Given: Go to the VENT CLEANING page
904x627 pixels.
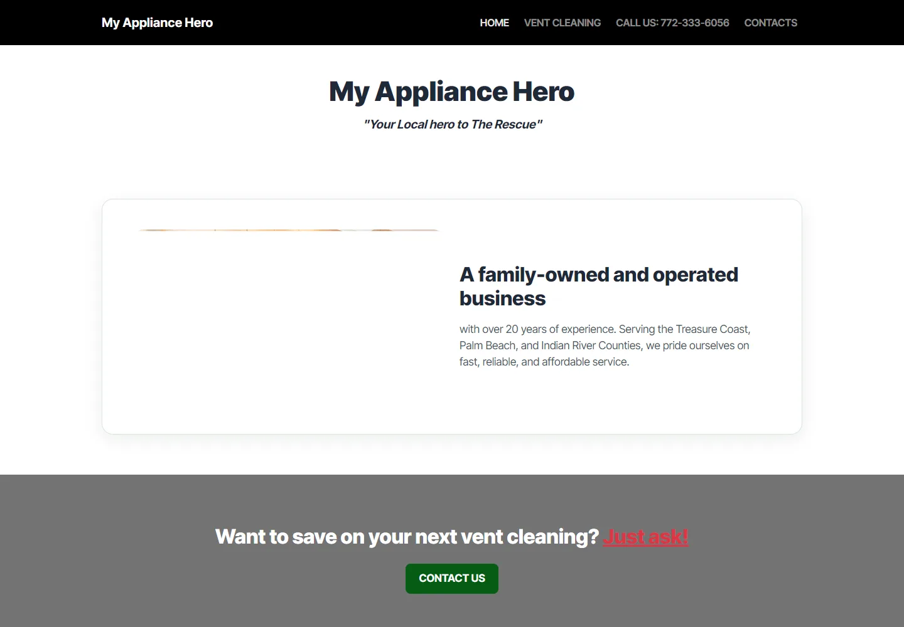Looking at the screenshot, I should 562,23.
